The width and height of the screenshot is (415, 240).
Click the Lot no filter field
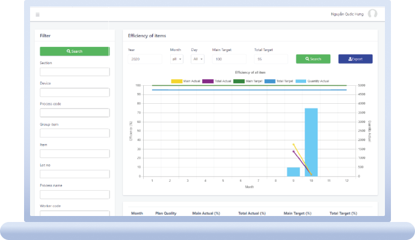pyautogui.click(x=75, y=174)
